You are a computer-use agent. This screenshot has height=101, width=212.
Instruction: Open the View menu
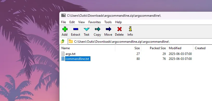pos(81,22)
